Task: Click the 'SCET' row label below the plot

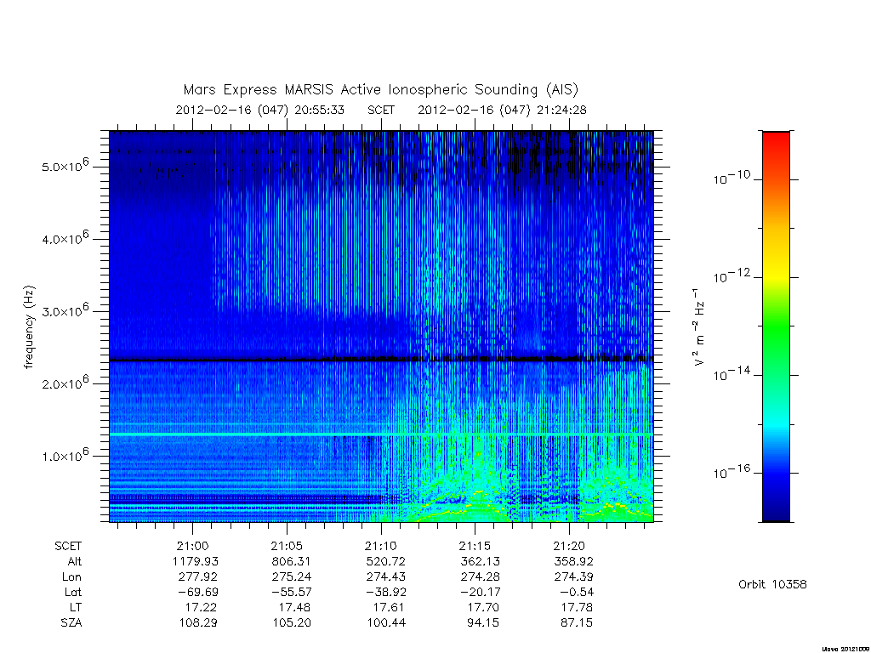Action: pos(68,546)
